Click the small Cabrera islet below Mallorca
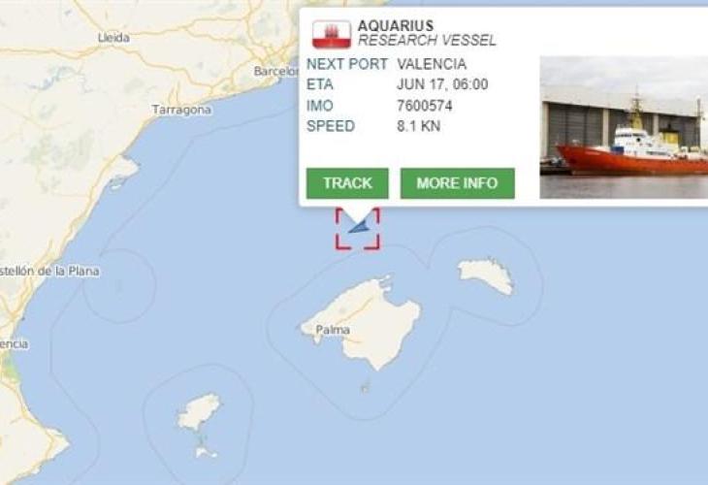Screen dimensions: 708x485 (365, 387)
